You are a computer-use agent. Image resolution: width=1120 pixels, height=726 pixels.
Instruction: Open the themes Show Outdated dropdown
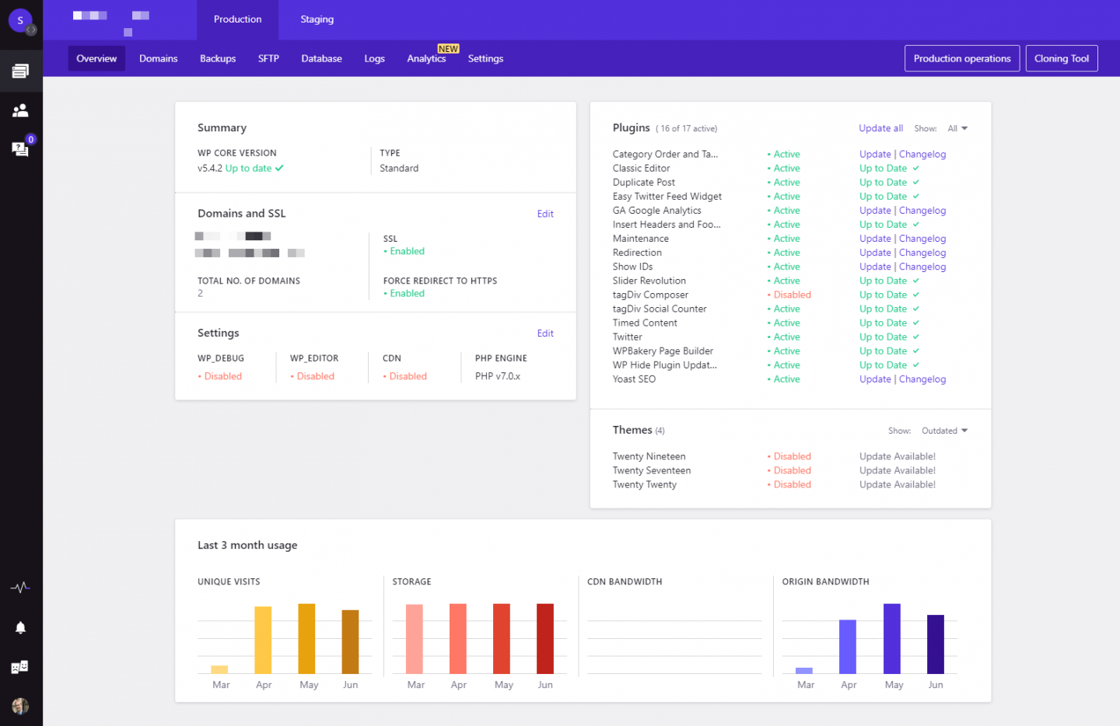click(x=944, y=431)
